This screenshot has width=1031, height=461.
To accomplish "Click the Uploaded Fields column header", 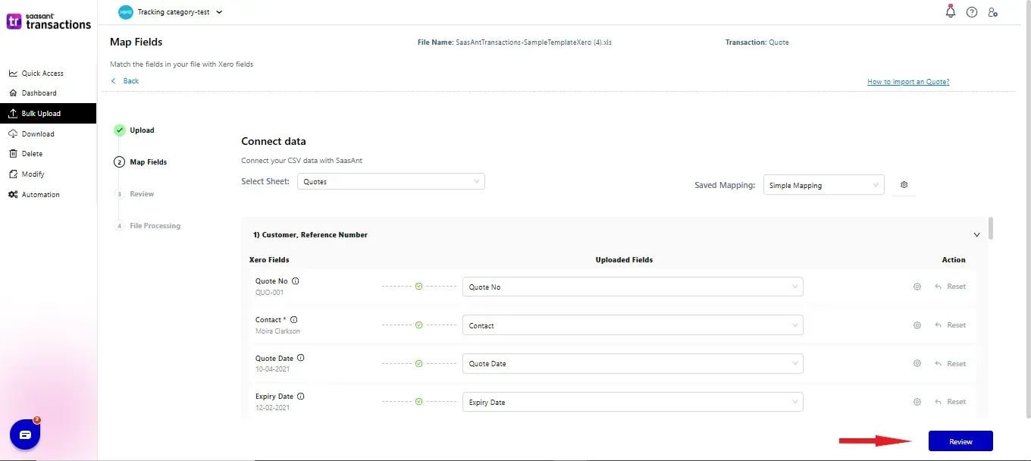I will (624, 260).
